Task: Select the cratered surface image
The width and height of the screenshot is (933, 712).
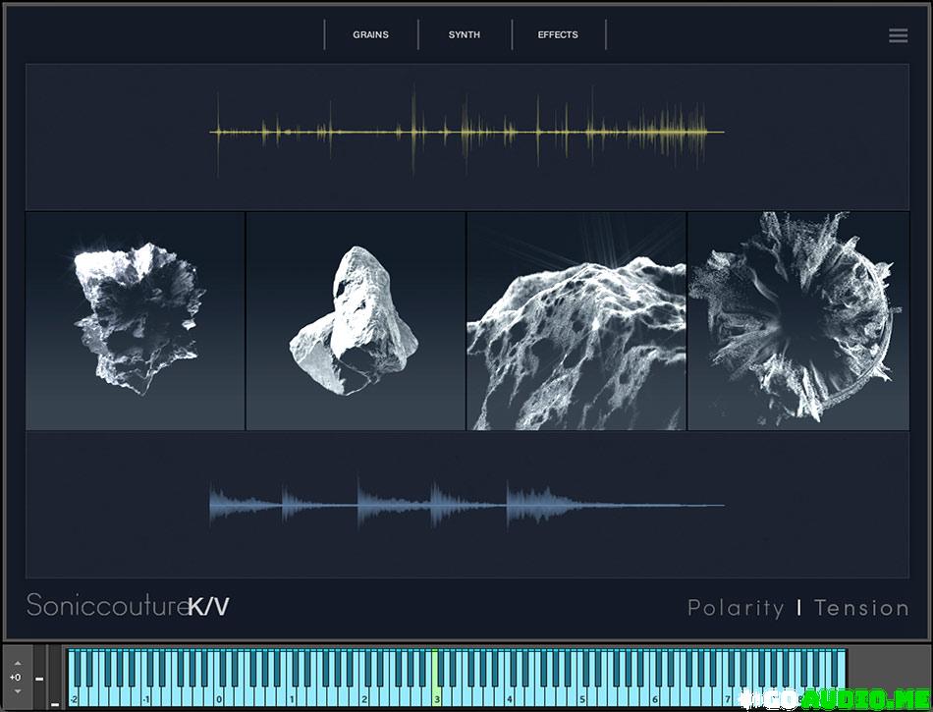Action: pos(576,321)
